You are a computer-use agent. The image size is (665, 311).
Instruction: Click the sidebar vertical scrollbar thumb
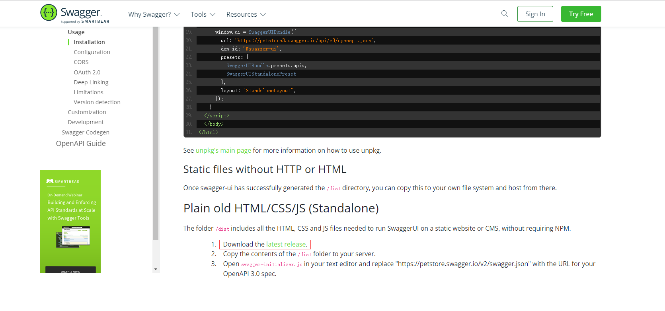click(156, 133)
